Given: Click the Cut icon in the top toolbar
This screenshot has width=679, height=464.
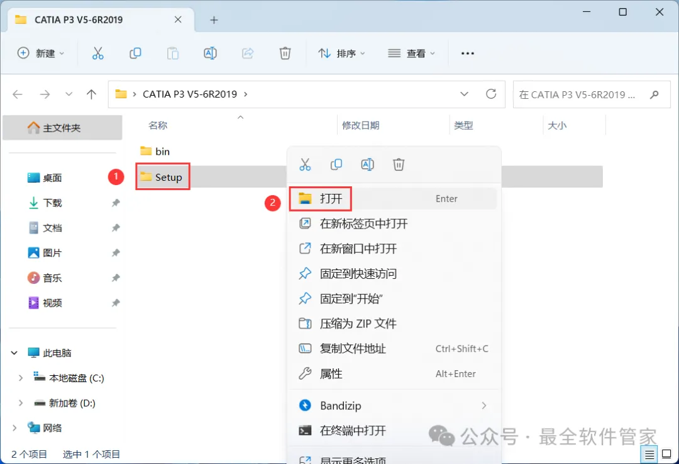Looking at the screenshot, I should [x=98, y=54].
